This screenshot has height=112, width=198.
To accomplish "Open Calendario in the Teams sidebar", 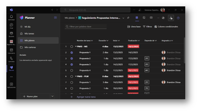I will 11,51.
